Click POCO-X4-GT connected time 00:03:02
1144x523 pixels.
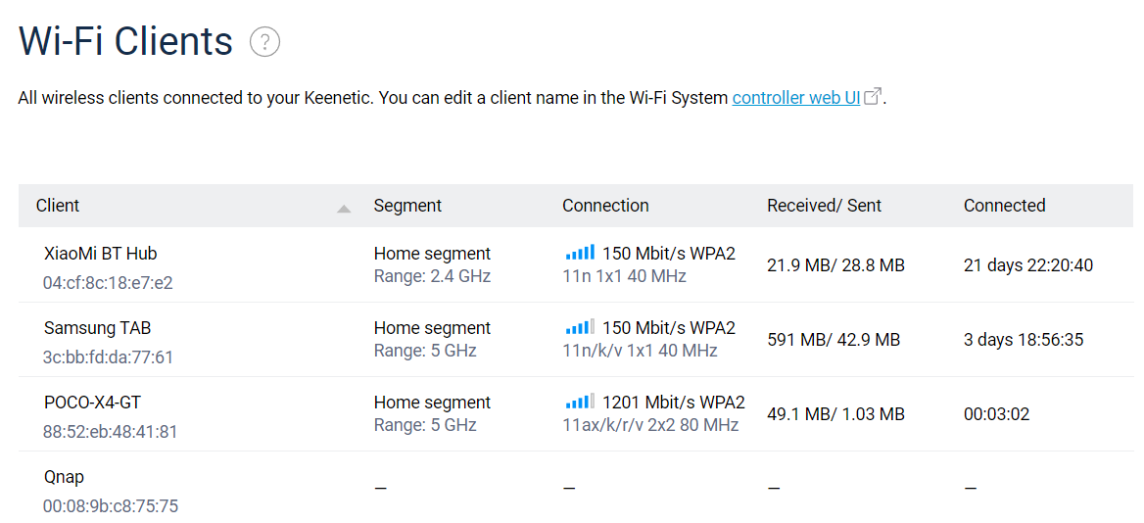(x=996, y=414)
